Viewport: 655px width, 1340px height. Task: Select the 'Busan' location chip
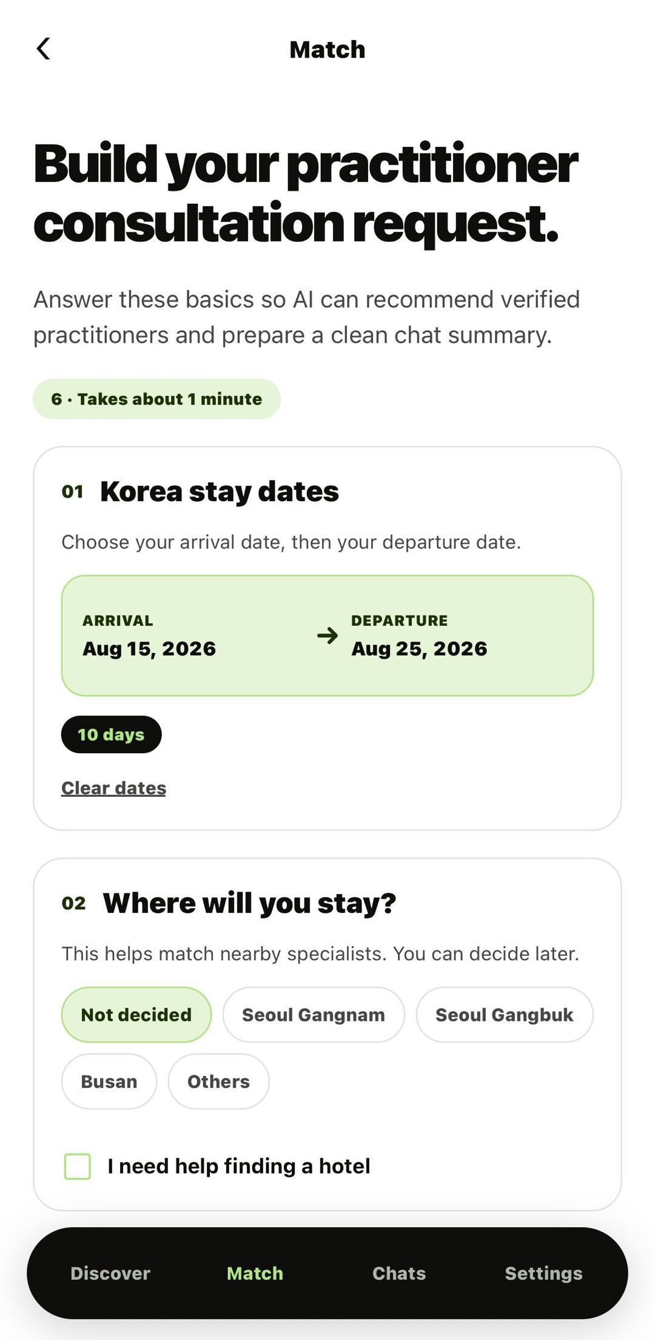pyautogui.click(x=109, y=1081)
